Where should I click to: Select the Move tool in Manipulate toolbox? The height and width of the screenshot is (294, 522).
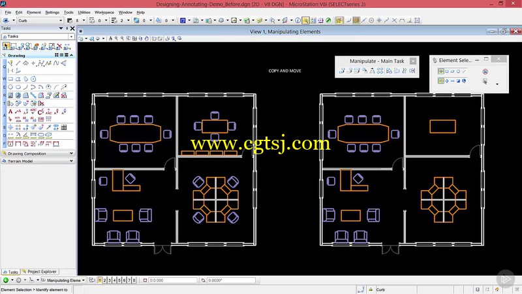point(350,71)
